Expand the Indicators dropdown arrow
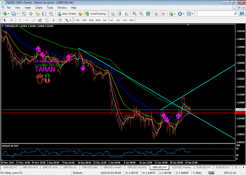Screen dimensions: 246x175 coord(175,14)
